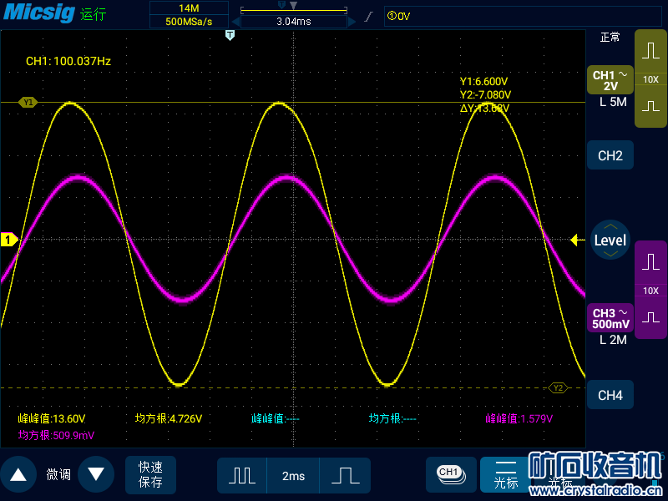Decrease CH1 vertical scale with lower pulse icon
This screenshot has height=501, width=668.
coord(650,106)
